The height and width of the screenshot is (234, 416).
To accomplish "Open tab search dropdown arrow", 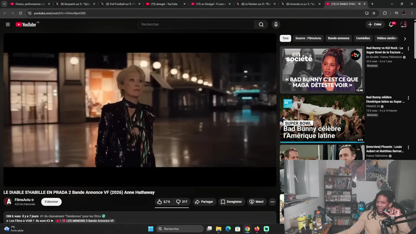I will click(4, 4).
